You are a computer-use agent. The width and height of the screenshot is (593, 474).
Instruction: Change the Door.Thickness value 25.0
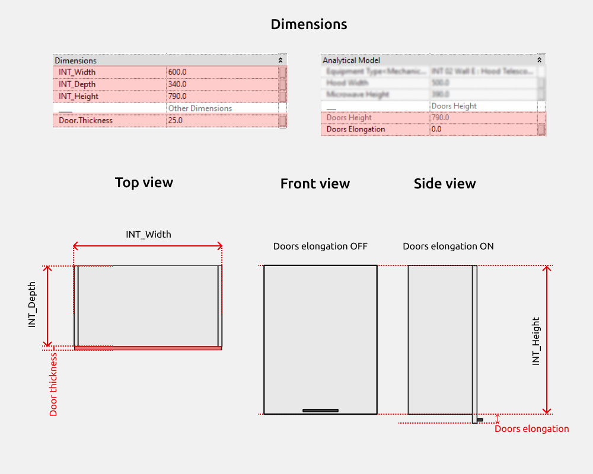coord(221,120)
